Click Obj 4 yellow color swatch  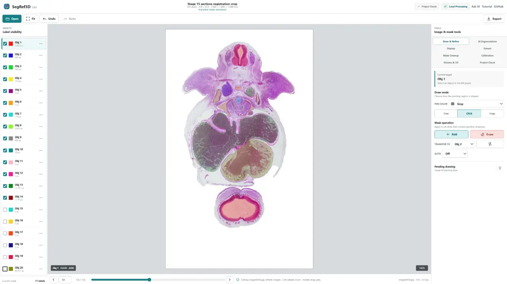[x=11, y=79]
